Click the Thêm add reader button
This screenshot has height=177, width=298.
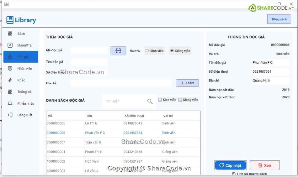tap(187, 83)
